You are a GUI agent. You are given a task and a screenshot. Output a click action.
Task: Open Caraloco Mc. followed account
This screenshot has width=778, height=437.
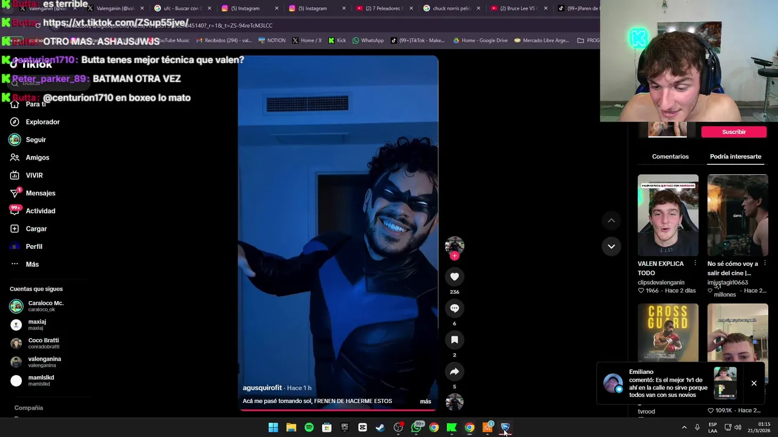click(37, 306)
